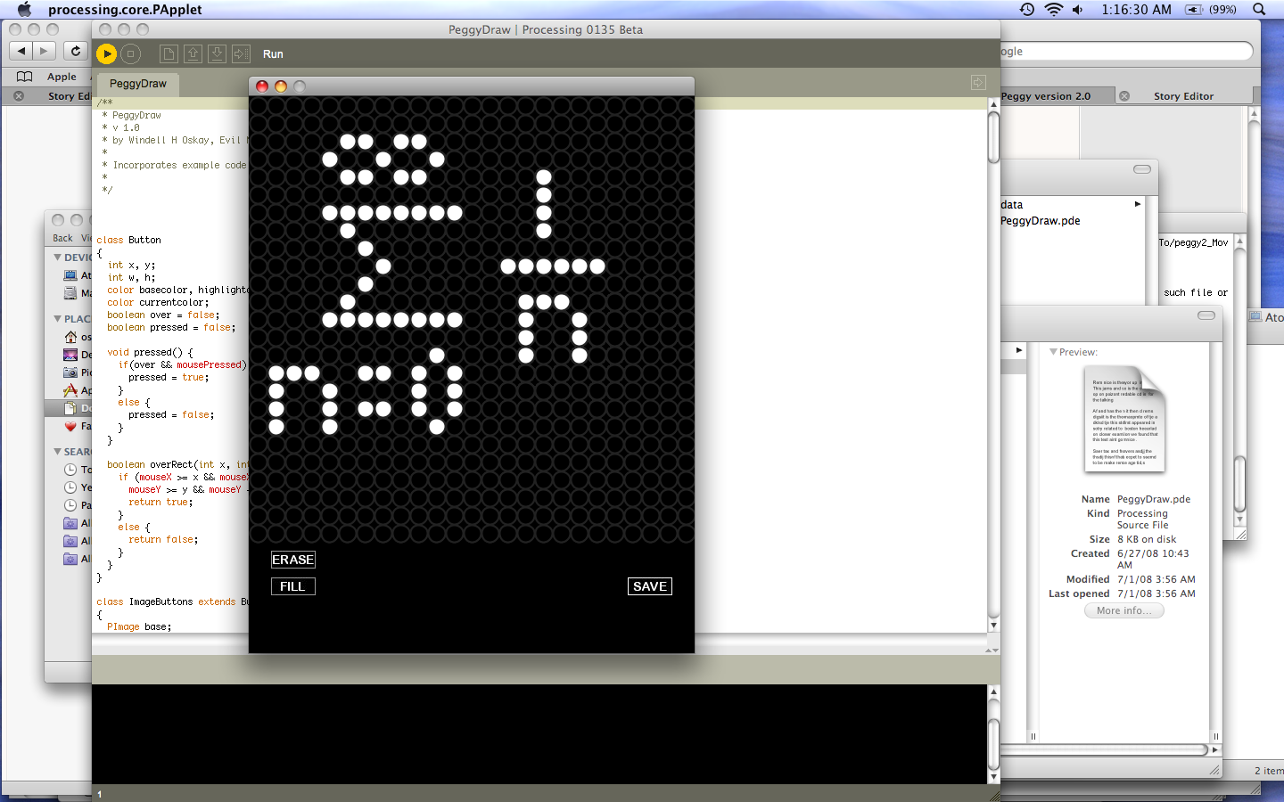The image size is (1284, 802).
Task: Select PeggyDraw.pde in the Finder column
Action: point(1040,221)
